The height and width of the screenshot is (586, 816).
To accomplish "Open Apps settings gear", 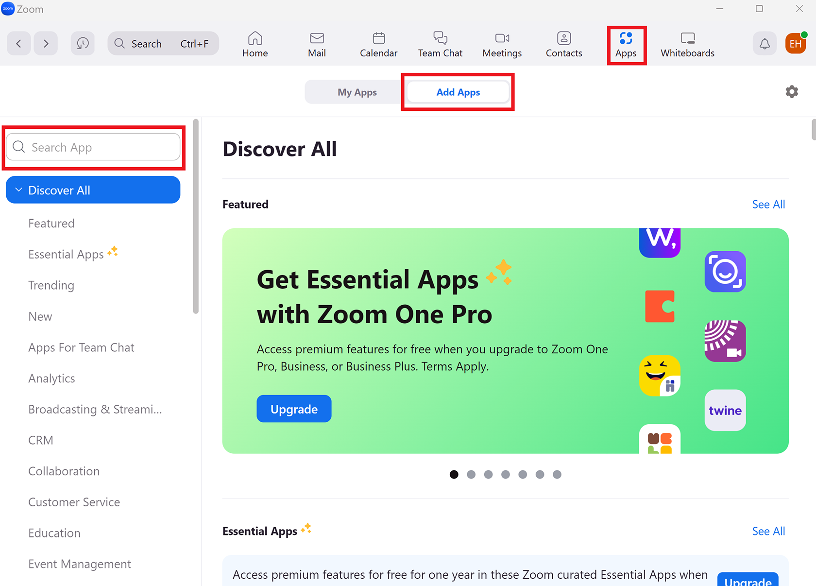I will click(x=792, y=92).
